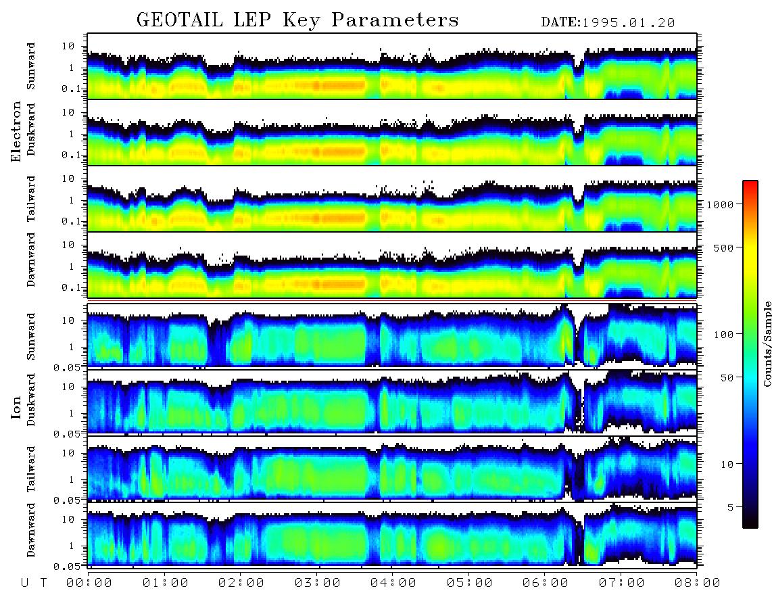Click the "05:00" time tick label
This screenshot has height=595, width=772.
click(470, 584)
